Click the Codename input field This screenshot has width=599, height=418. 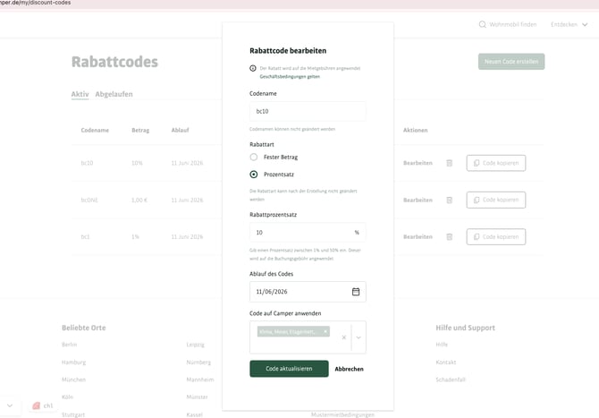(308, 111)
